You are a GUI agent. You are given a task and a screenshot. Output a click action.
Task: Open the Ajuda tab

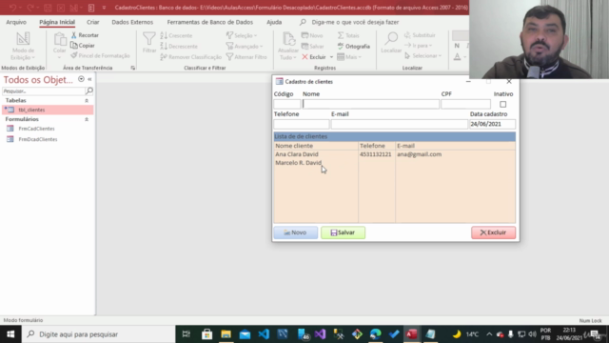tap(274, 22)
